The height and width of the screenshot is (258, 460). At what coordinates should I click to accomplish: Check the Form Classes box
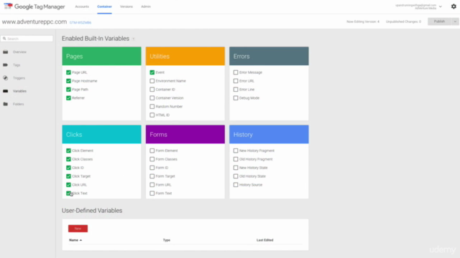pos(152,159)
